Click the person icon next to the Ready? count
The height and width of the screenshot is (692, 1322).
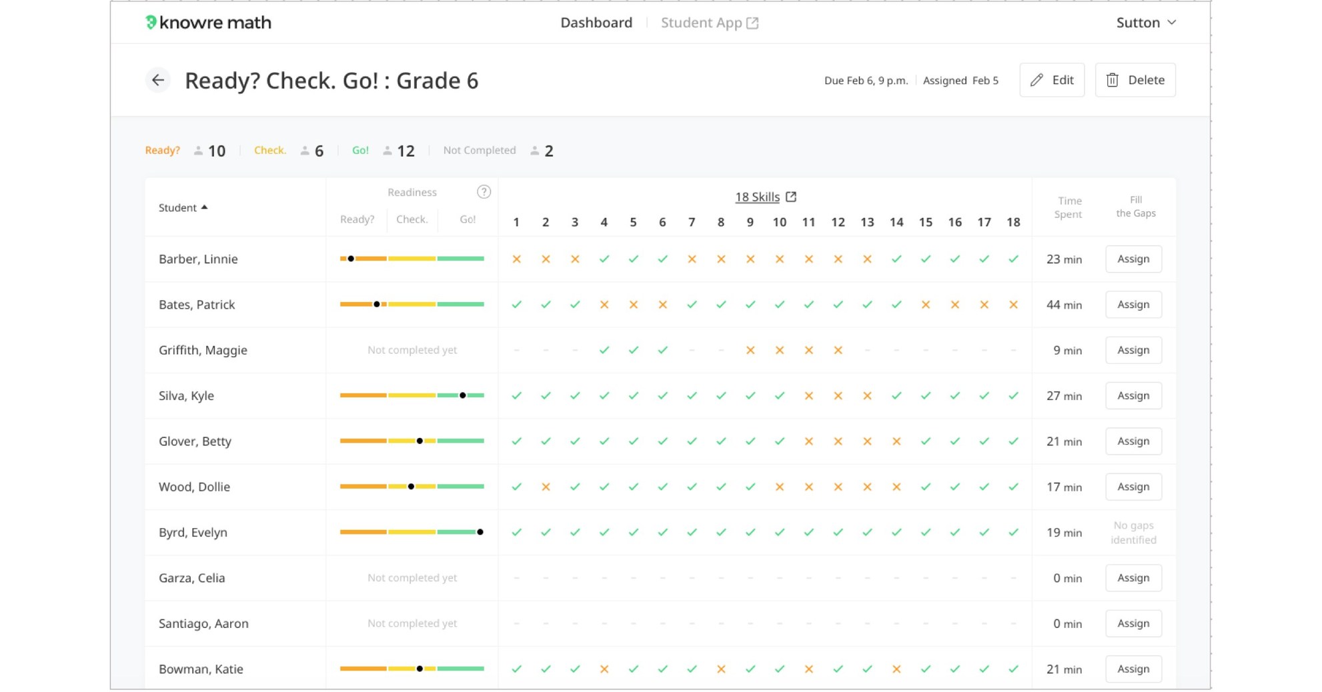click(197, 150)
